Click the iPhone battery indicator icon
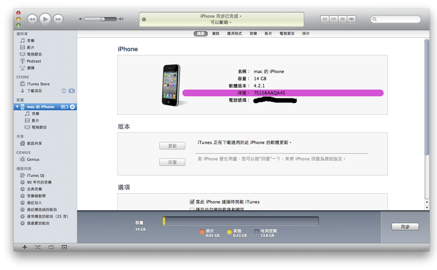This screenshot has width=437, height=270. pos(65,107)
